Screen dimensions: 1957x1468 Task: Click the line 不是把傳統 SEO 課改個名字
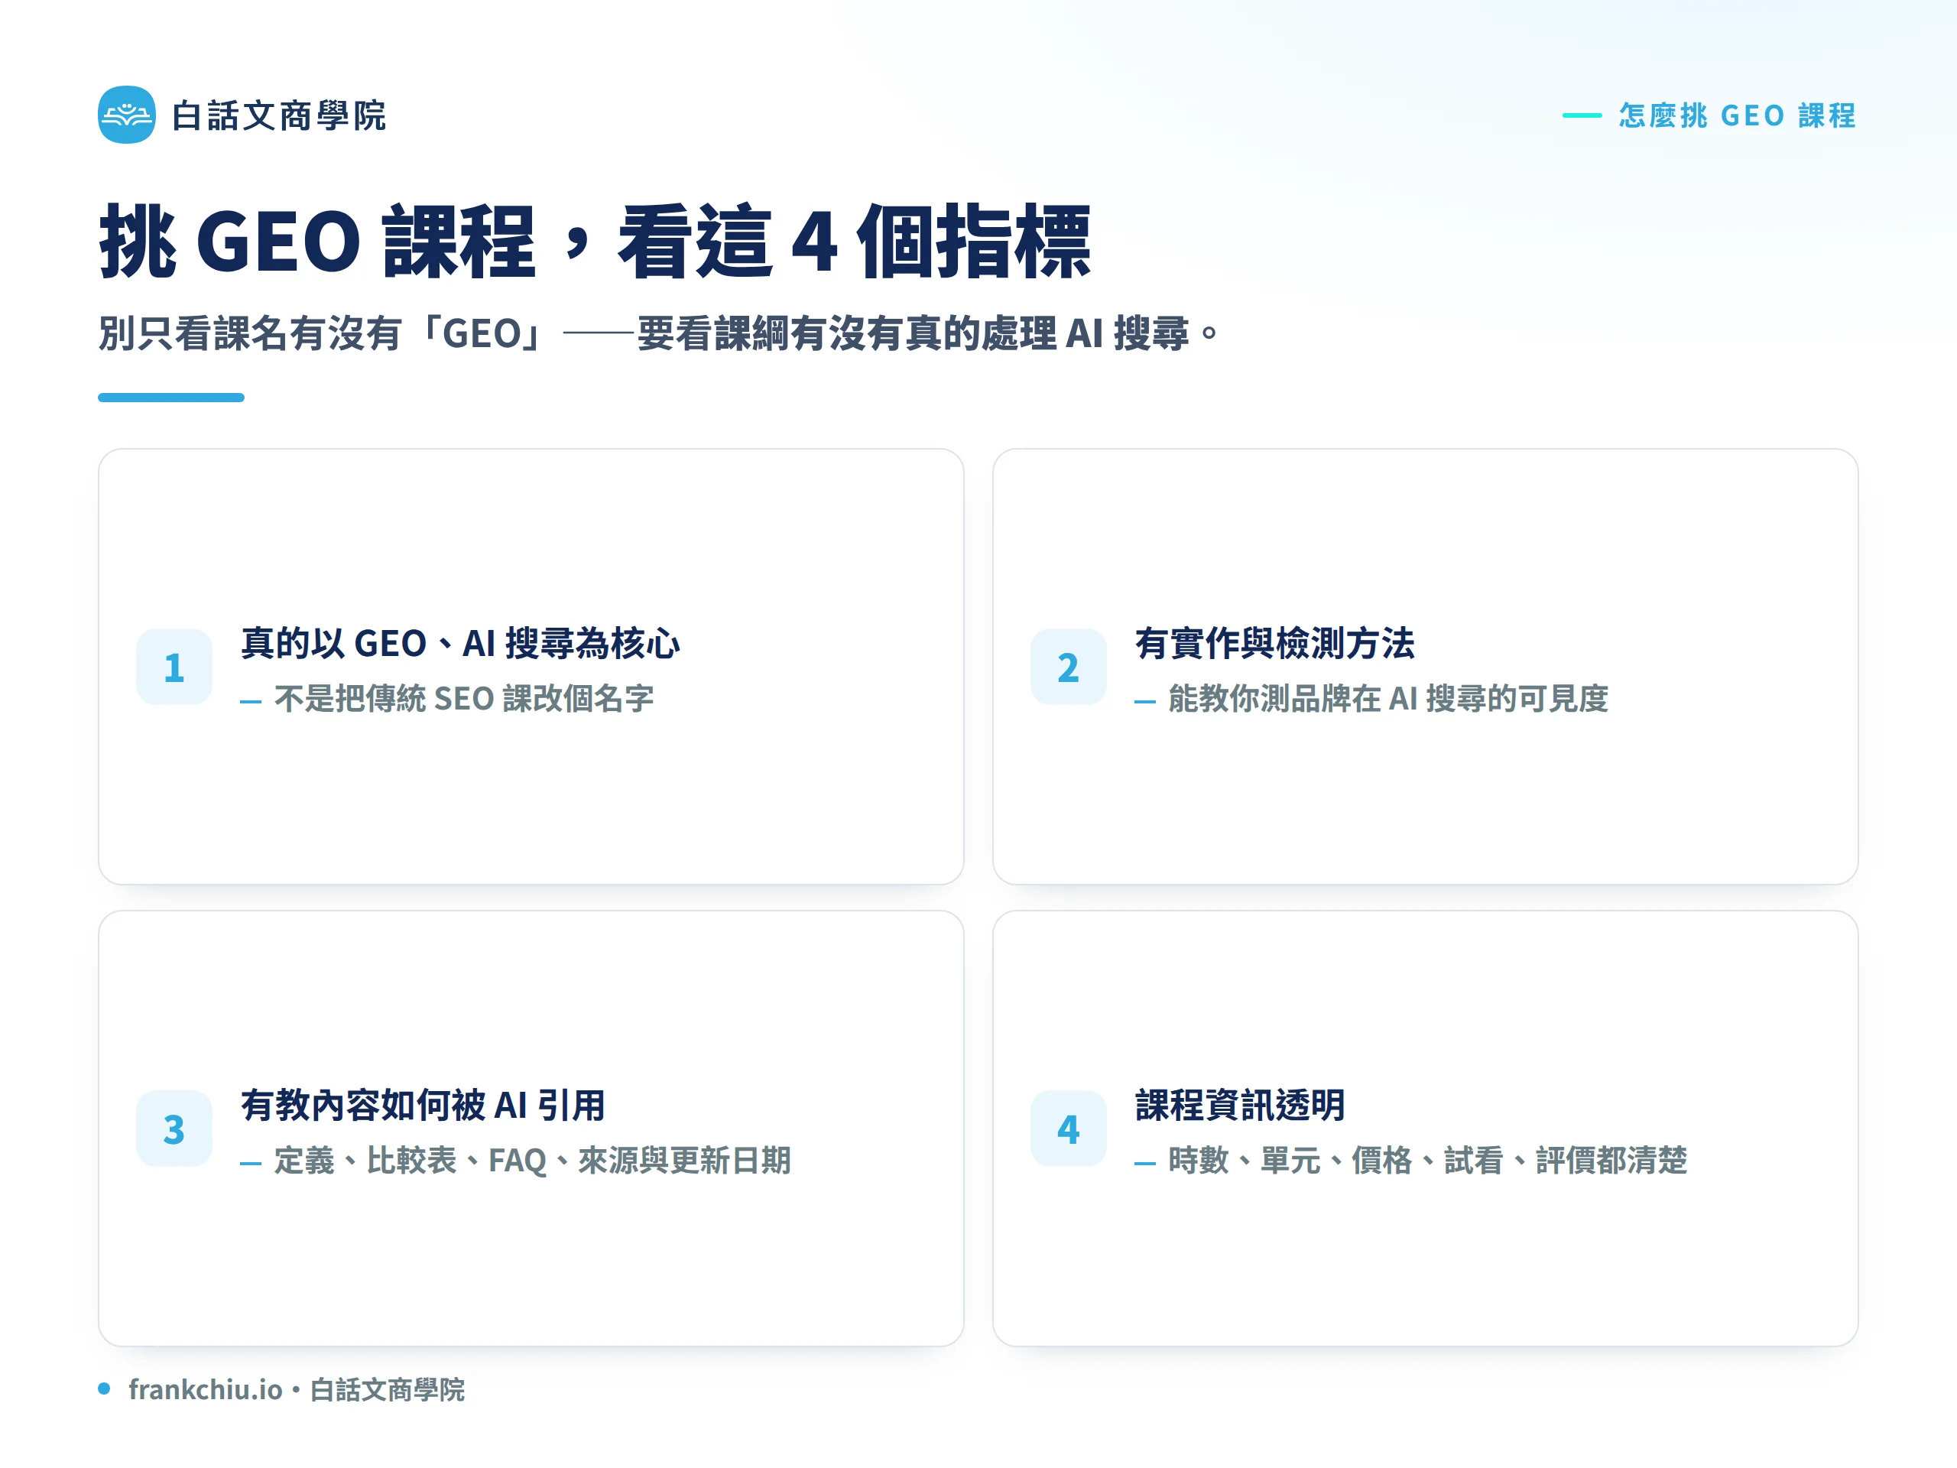click(x=463, y=699)
